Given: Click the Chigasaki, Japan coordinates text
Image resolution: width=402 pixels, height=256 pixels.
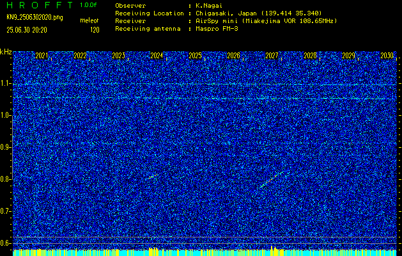Looking at the screenshot, I should coord(259,13).
